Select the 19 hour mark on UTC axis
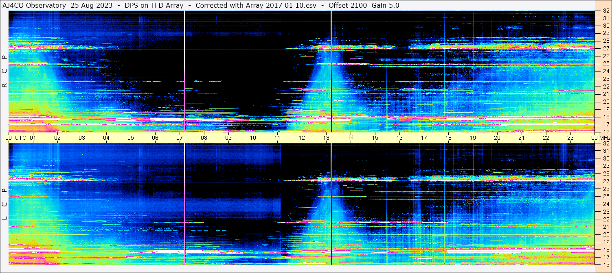612x273 pixels. click(473, 138)
